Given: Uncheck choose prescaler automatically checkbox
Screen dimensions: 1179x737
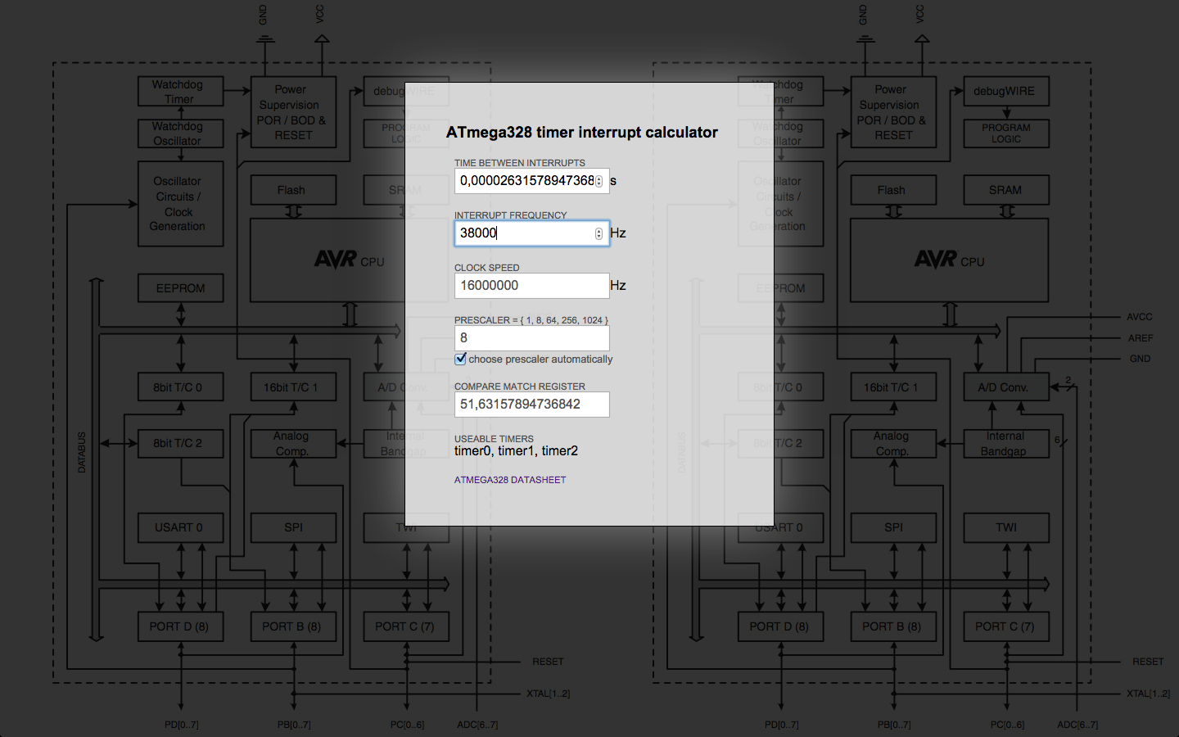Looking at the screenshot, I should point(461,359).
